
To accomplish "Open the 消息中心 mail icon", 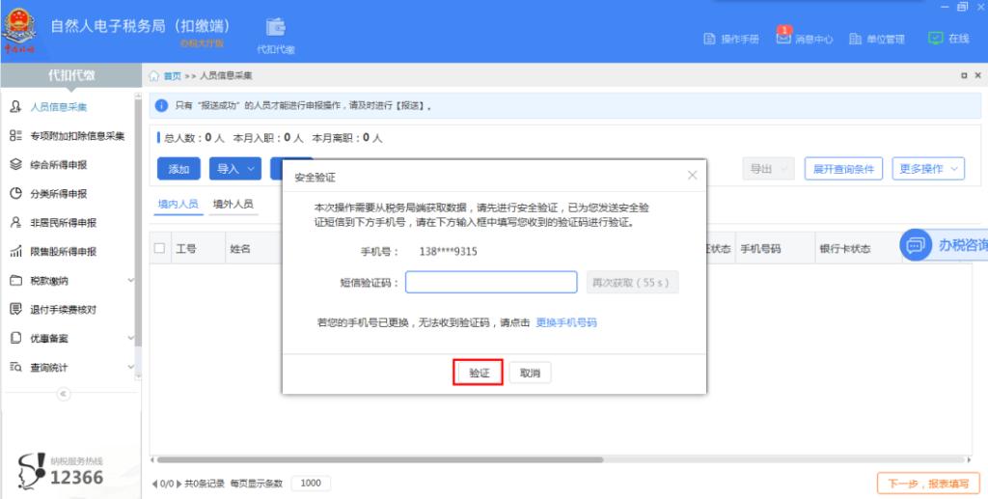I will (783, 38).
